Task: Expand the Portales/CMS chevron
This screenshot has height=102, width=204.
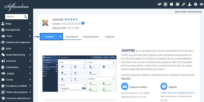Action: point(30,30)
